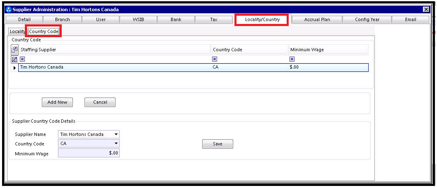Click the Add New button
Image resolution: width=437 pixels, height=188 pixels.
pyautogui.click(x=58, y=102)
